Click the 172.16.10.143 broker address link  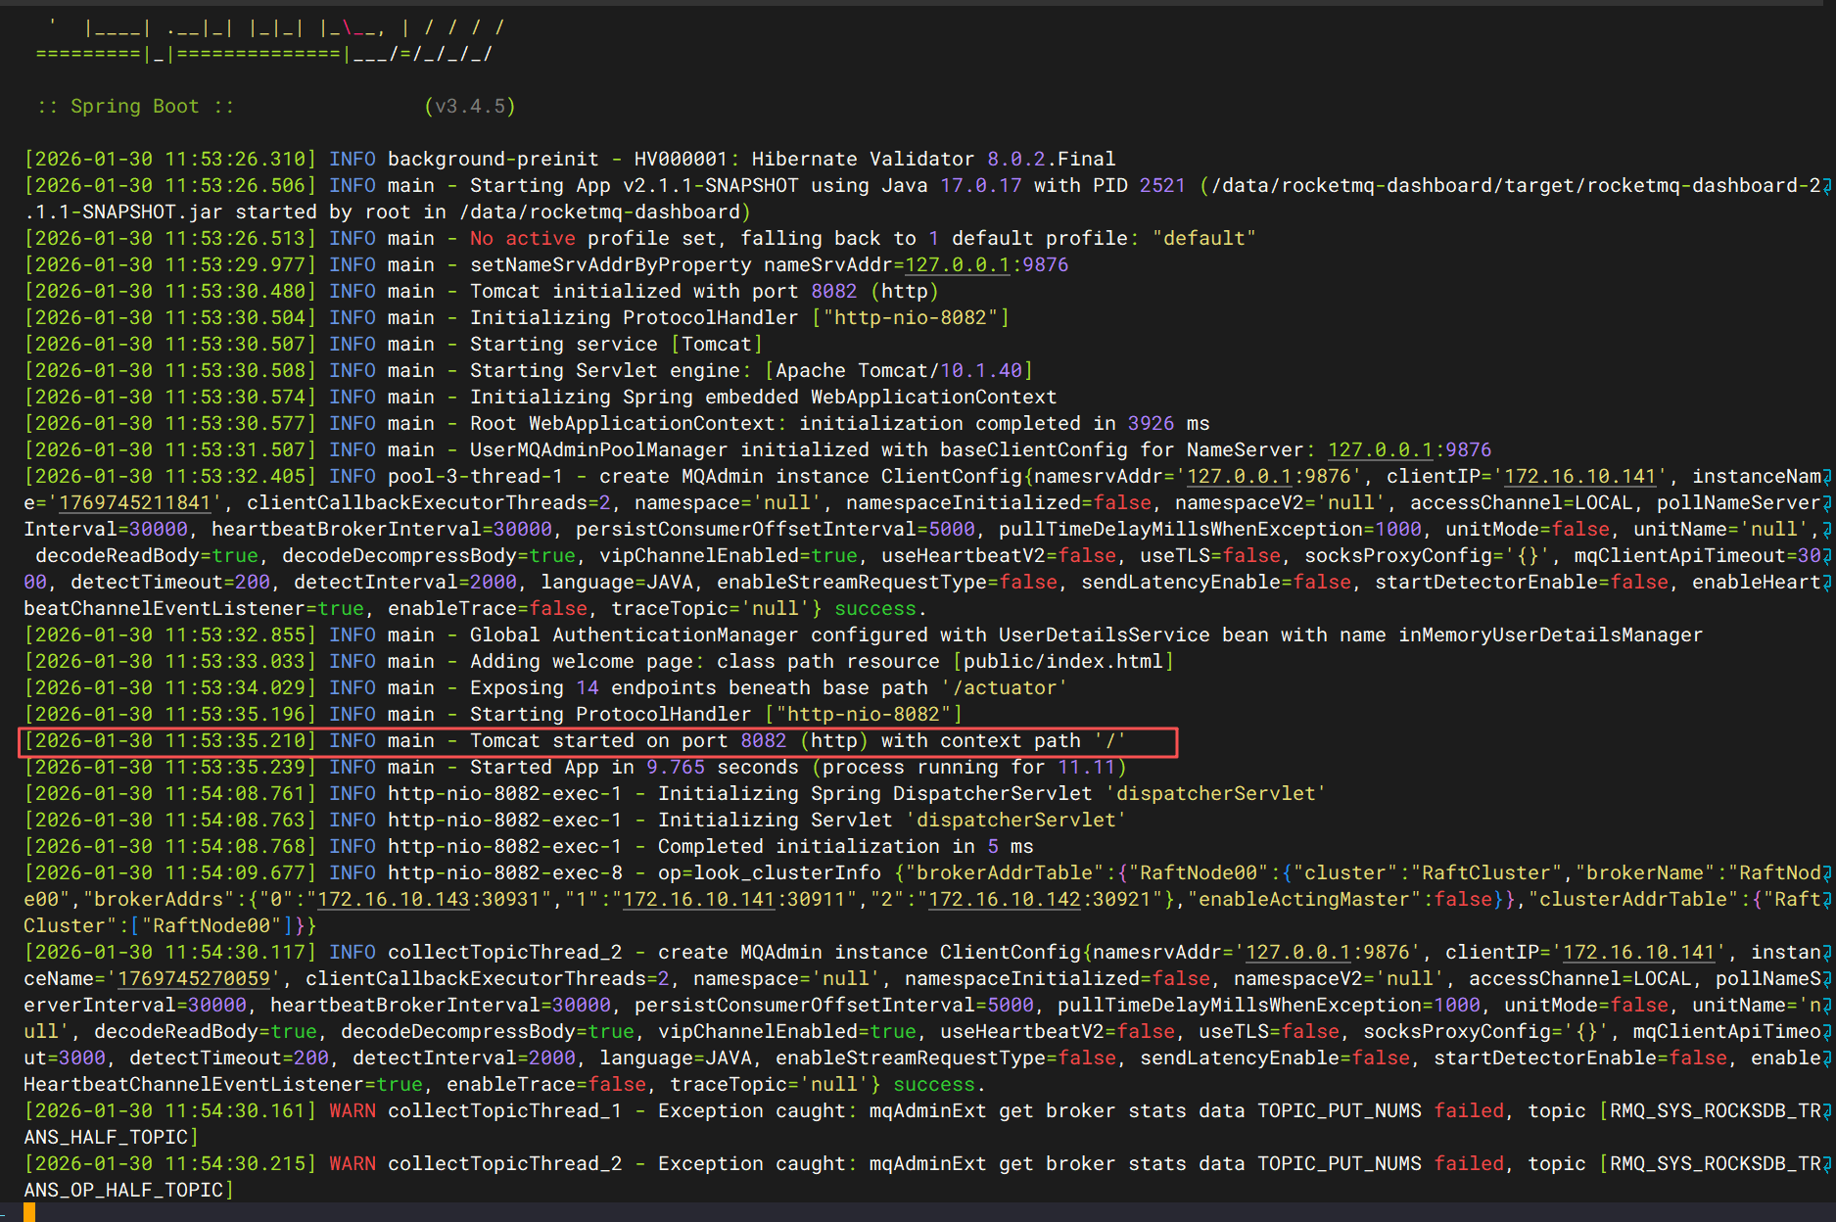tap(393, 899)
